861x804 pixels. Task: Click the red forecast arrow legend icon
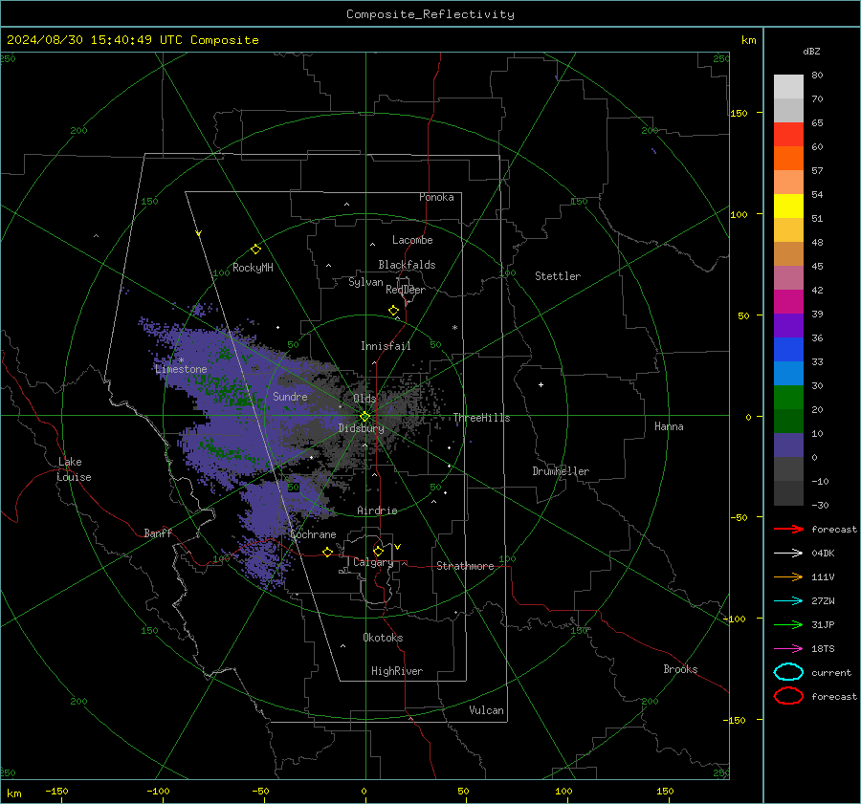pyautogui.click(x=788, y=529)
